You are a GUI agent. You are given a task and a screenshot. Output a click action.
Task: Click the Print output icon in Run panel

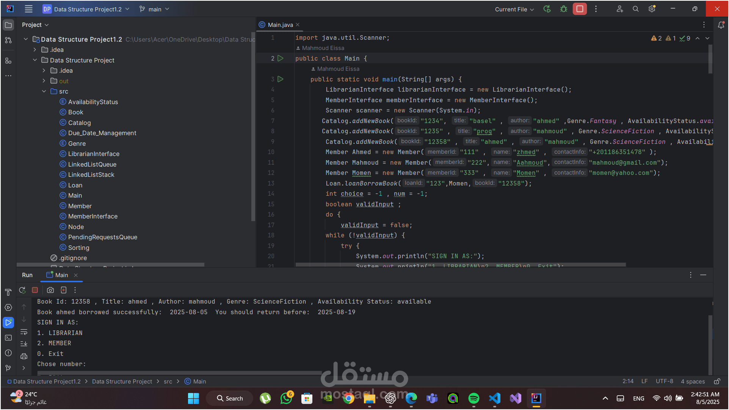click(x=24, y=356)
